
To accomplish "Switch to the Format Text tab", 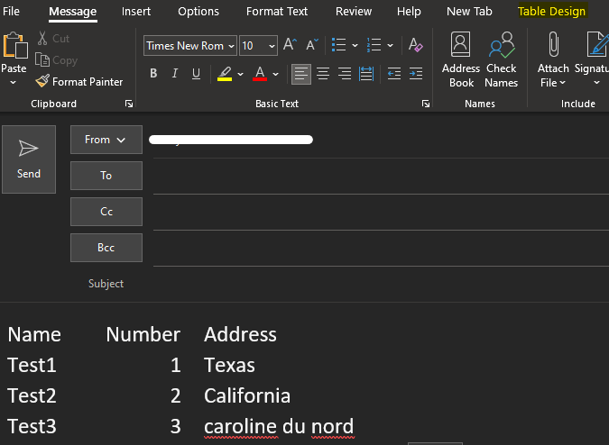I will coord(277,12).
